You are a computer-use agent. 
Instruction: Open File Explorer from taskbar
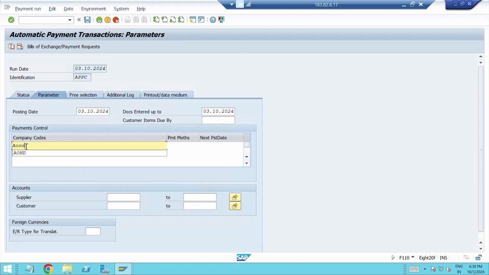[67, 269]
